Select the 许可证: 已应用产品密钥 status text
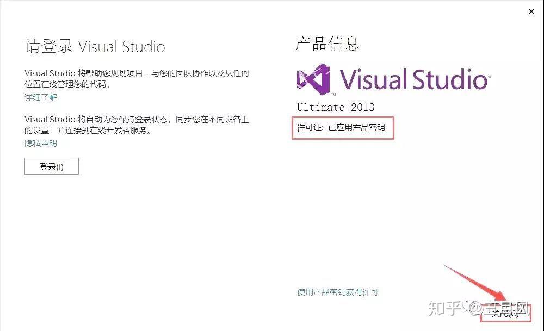Image resolution: width=544 pixels, height=331 pixels. point(342,128)
